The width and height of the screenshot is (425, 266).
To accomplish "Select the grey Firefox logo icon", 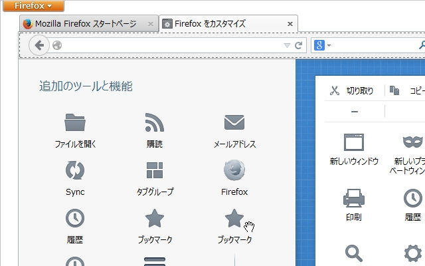I will 234,170.
